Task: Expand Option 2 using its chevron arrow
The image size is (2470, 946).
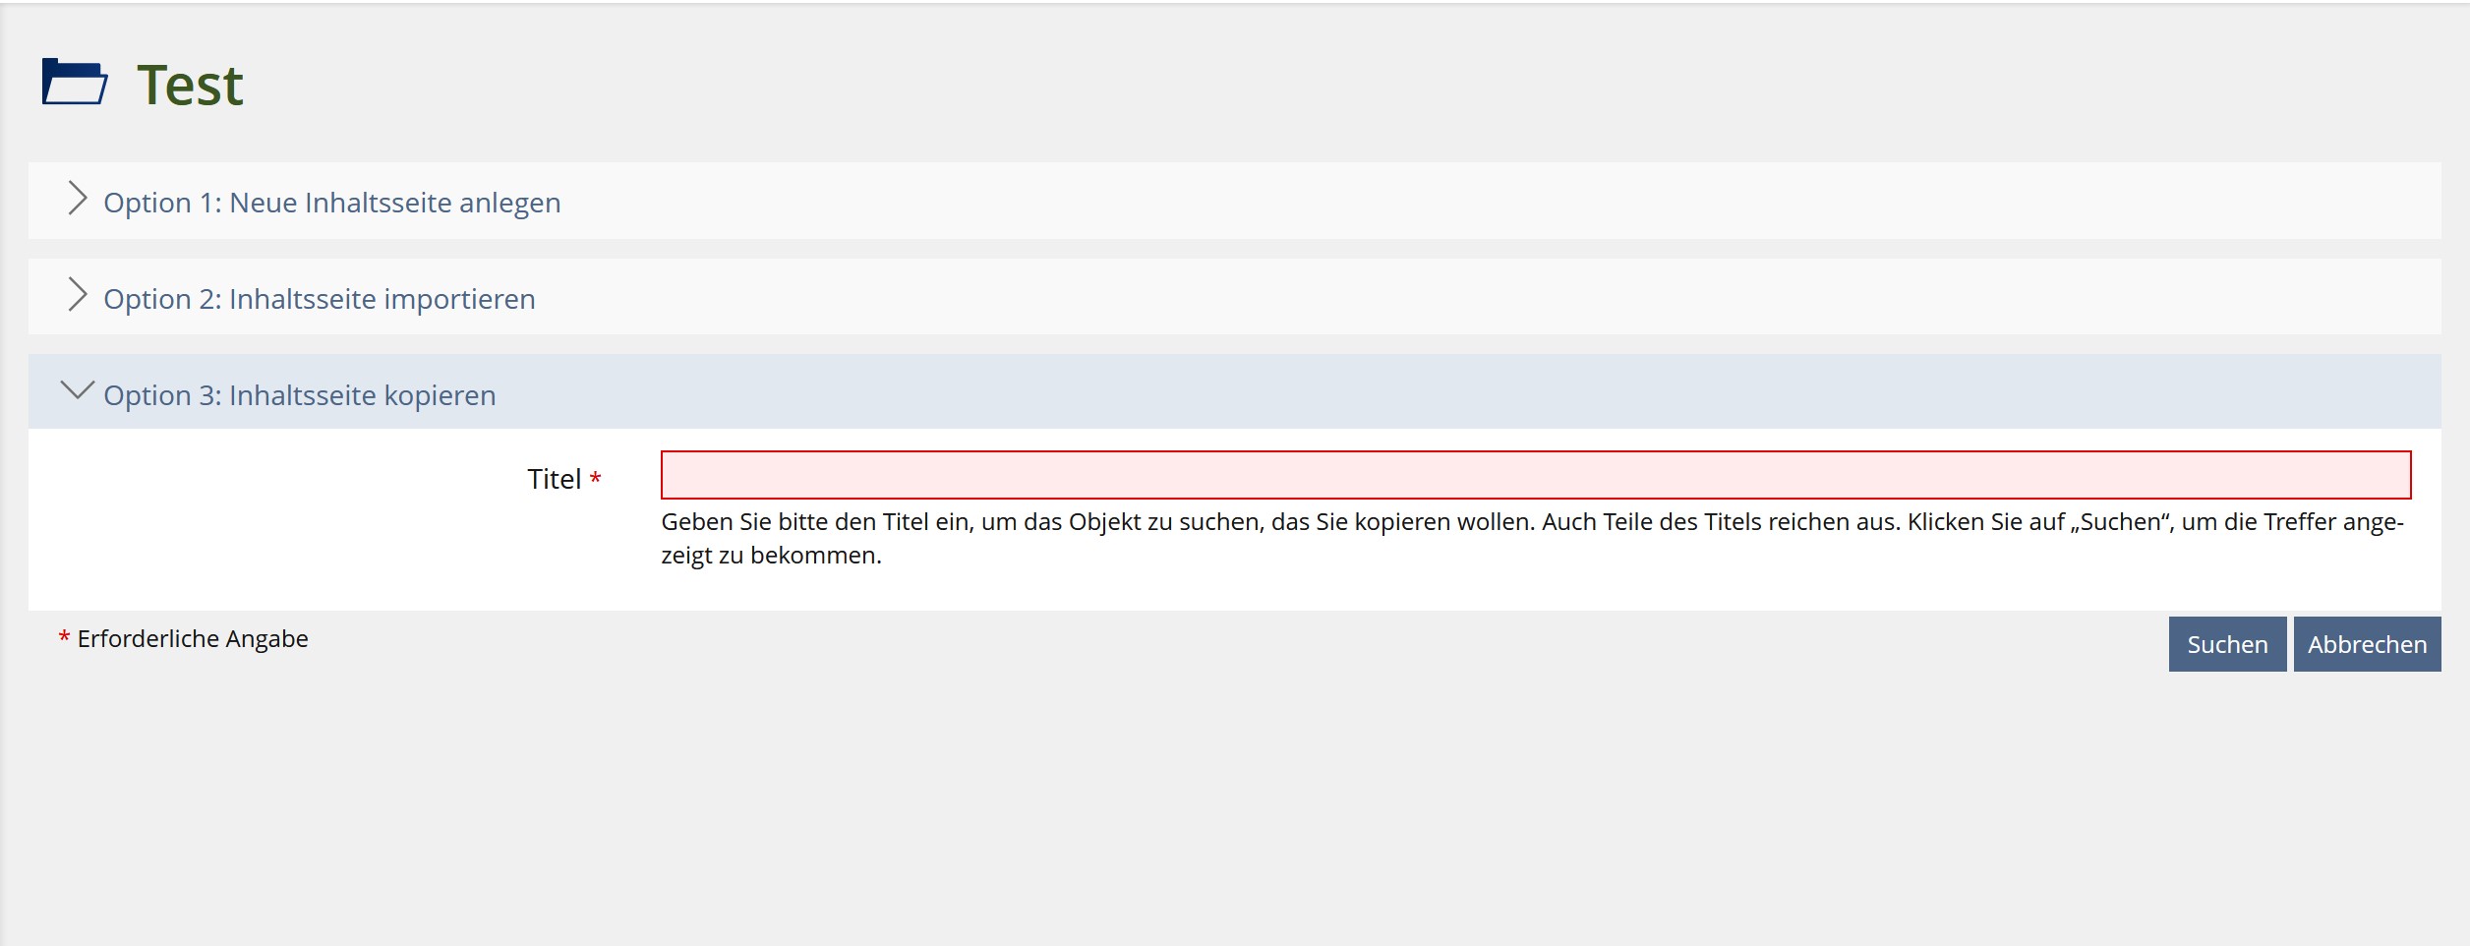Action: [x=77, y=296]
